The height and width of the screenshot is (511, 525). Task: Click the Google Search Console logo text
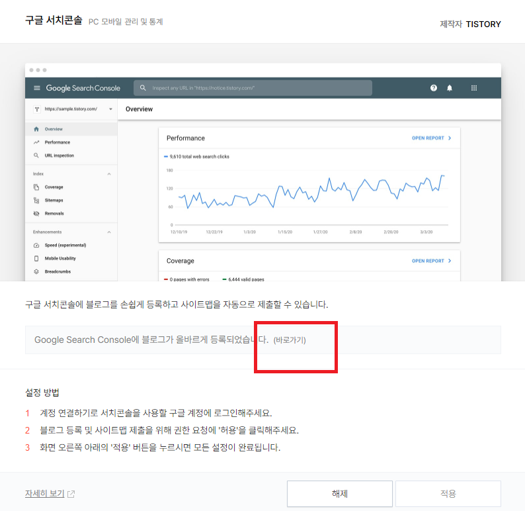pyautogui.click(x=83, y=88)
